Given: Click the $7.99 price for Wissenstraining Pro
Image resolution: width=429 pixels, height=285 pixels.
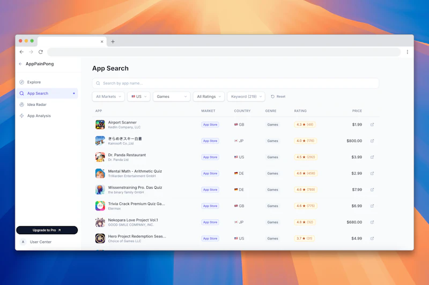Looking at the screenshot, I should click(357, 189).
